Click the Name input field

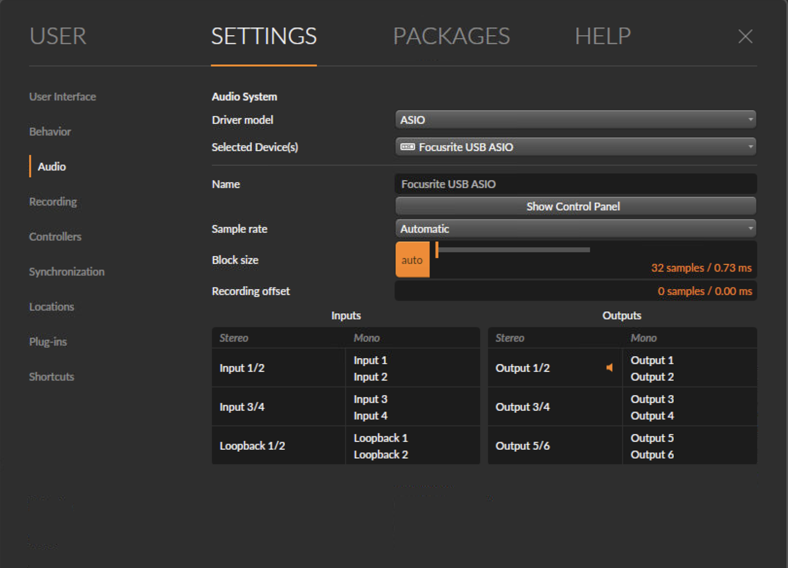(x=575, y=184)
